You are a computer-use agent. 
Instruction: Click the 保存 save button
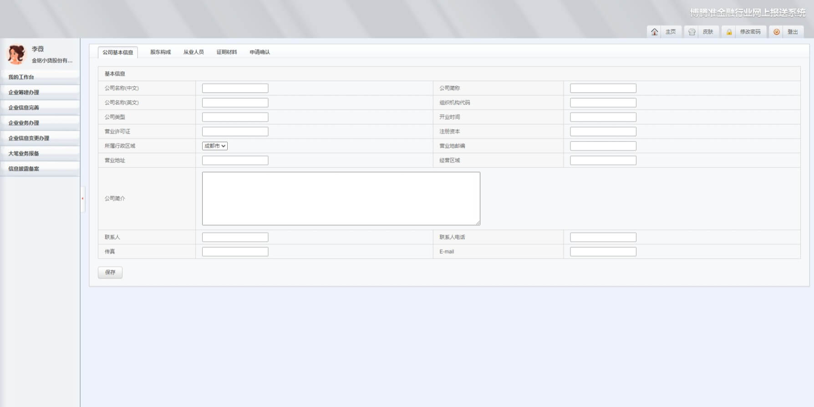[110, 272]
